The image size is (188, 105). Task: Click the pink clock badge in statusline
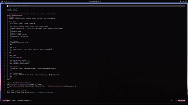click(x=182, y=100)
